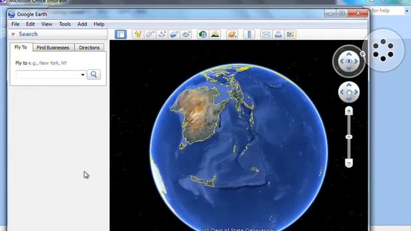Screen dimensions: 411x231
Task: Click the Record a Tour icon
Action: coord(186,34)
